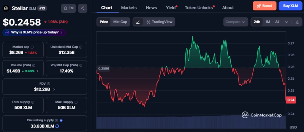Expand FDV details chevron
Image resolution: width=304 pixels, height=132 pixels.
tap(54, 89)
